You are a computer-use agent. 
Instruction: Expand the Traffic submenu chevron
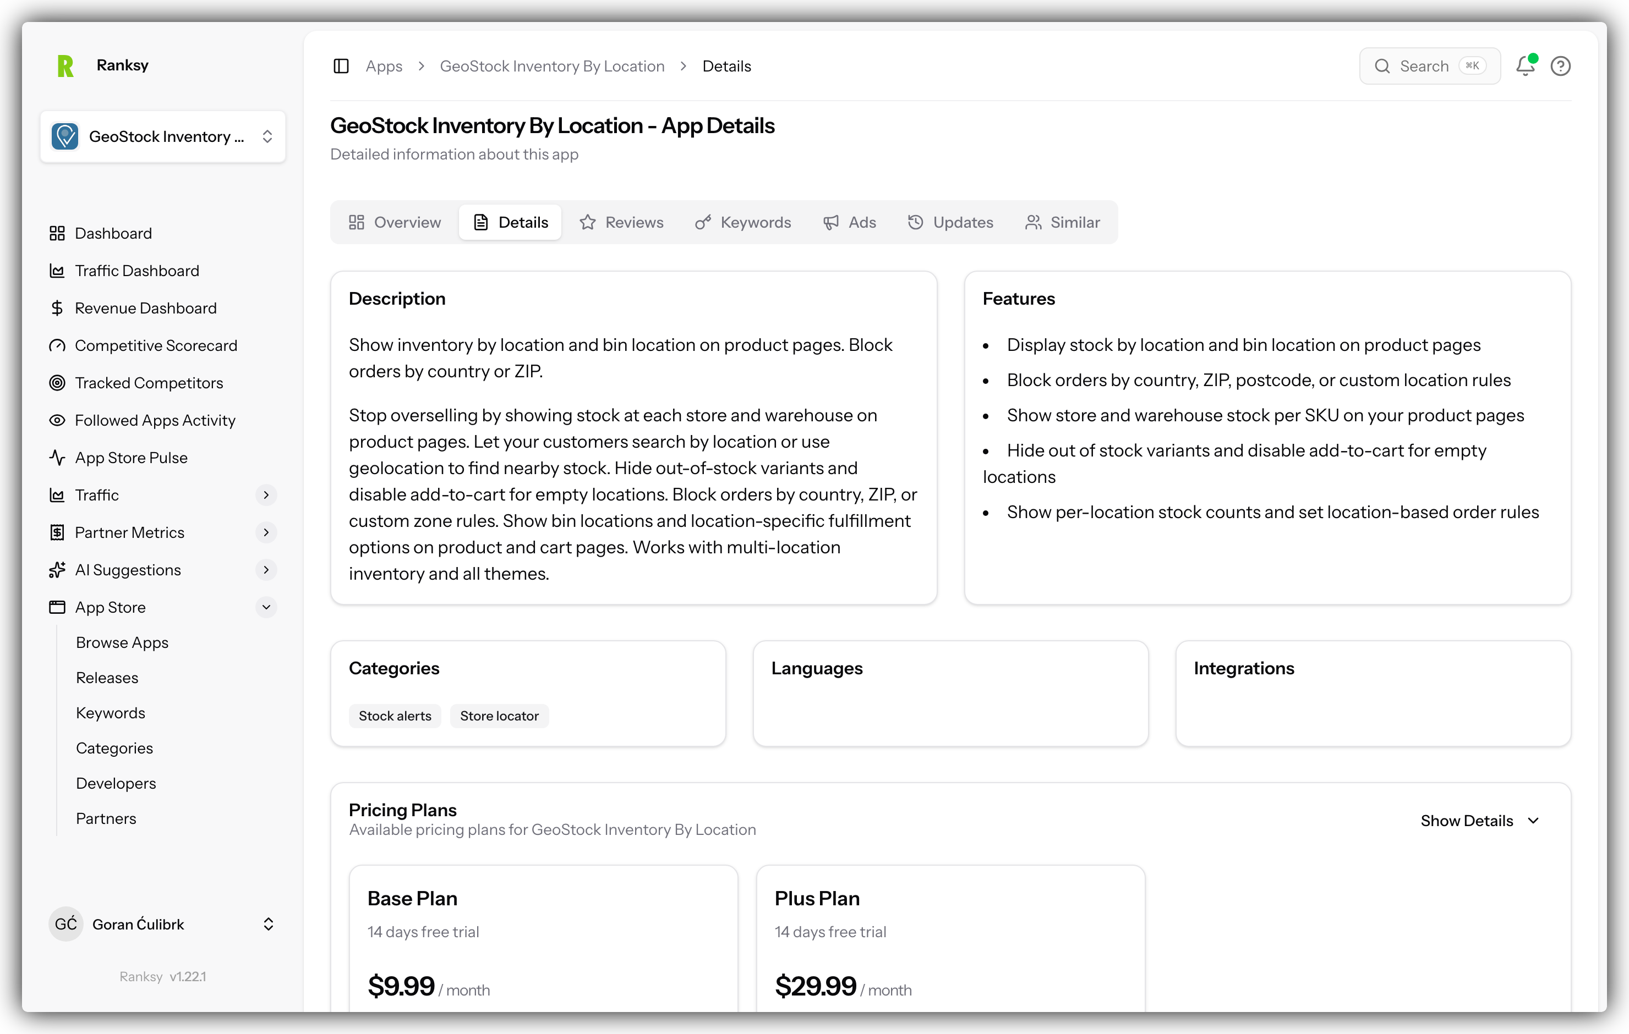tap(266, 495)
